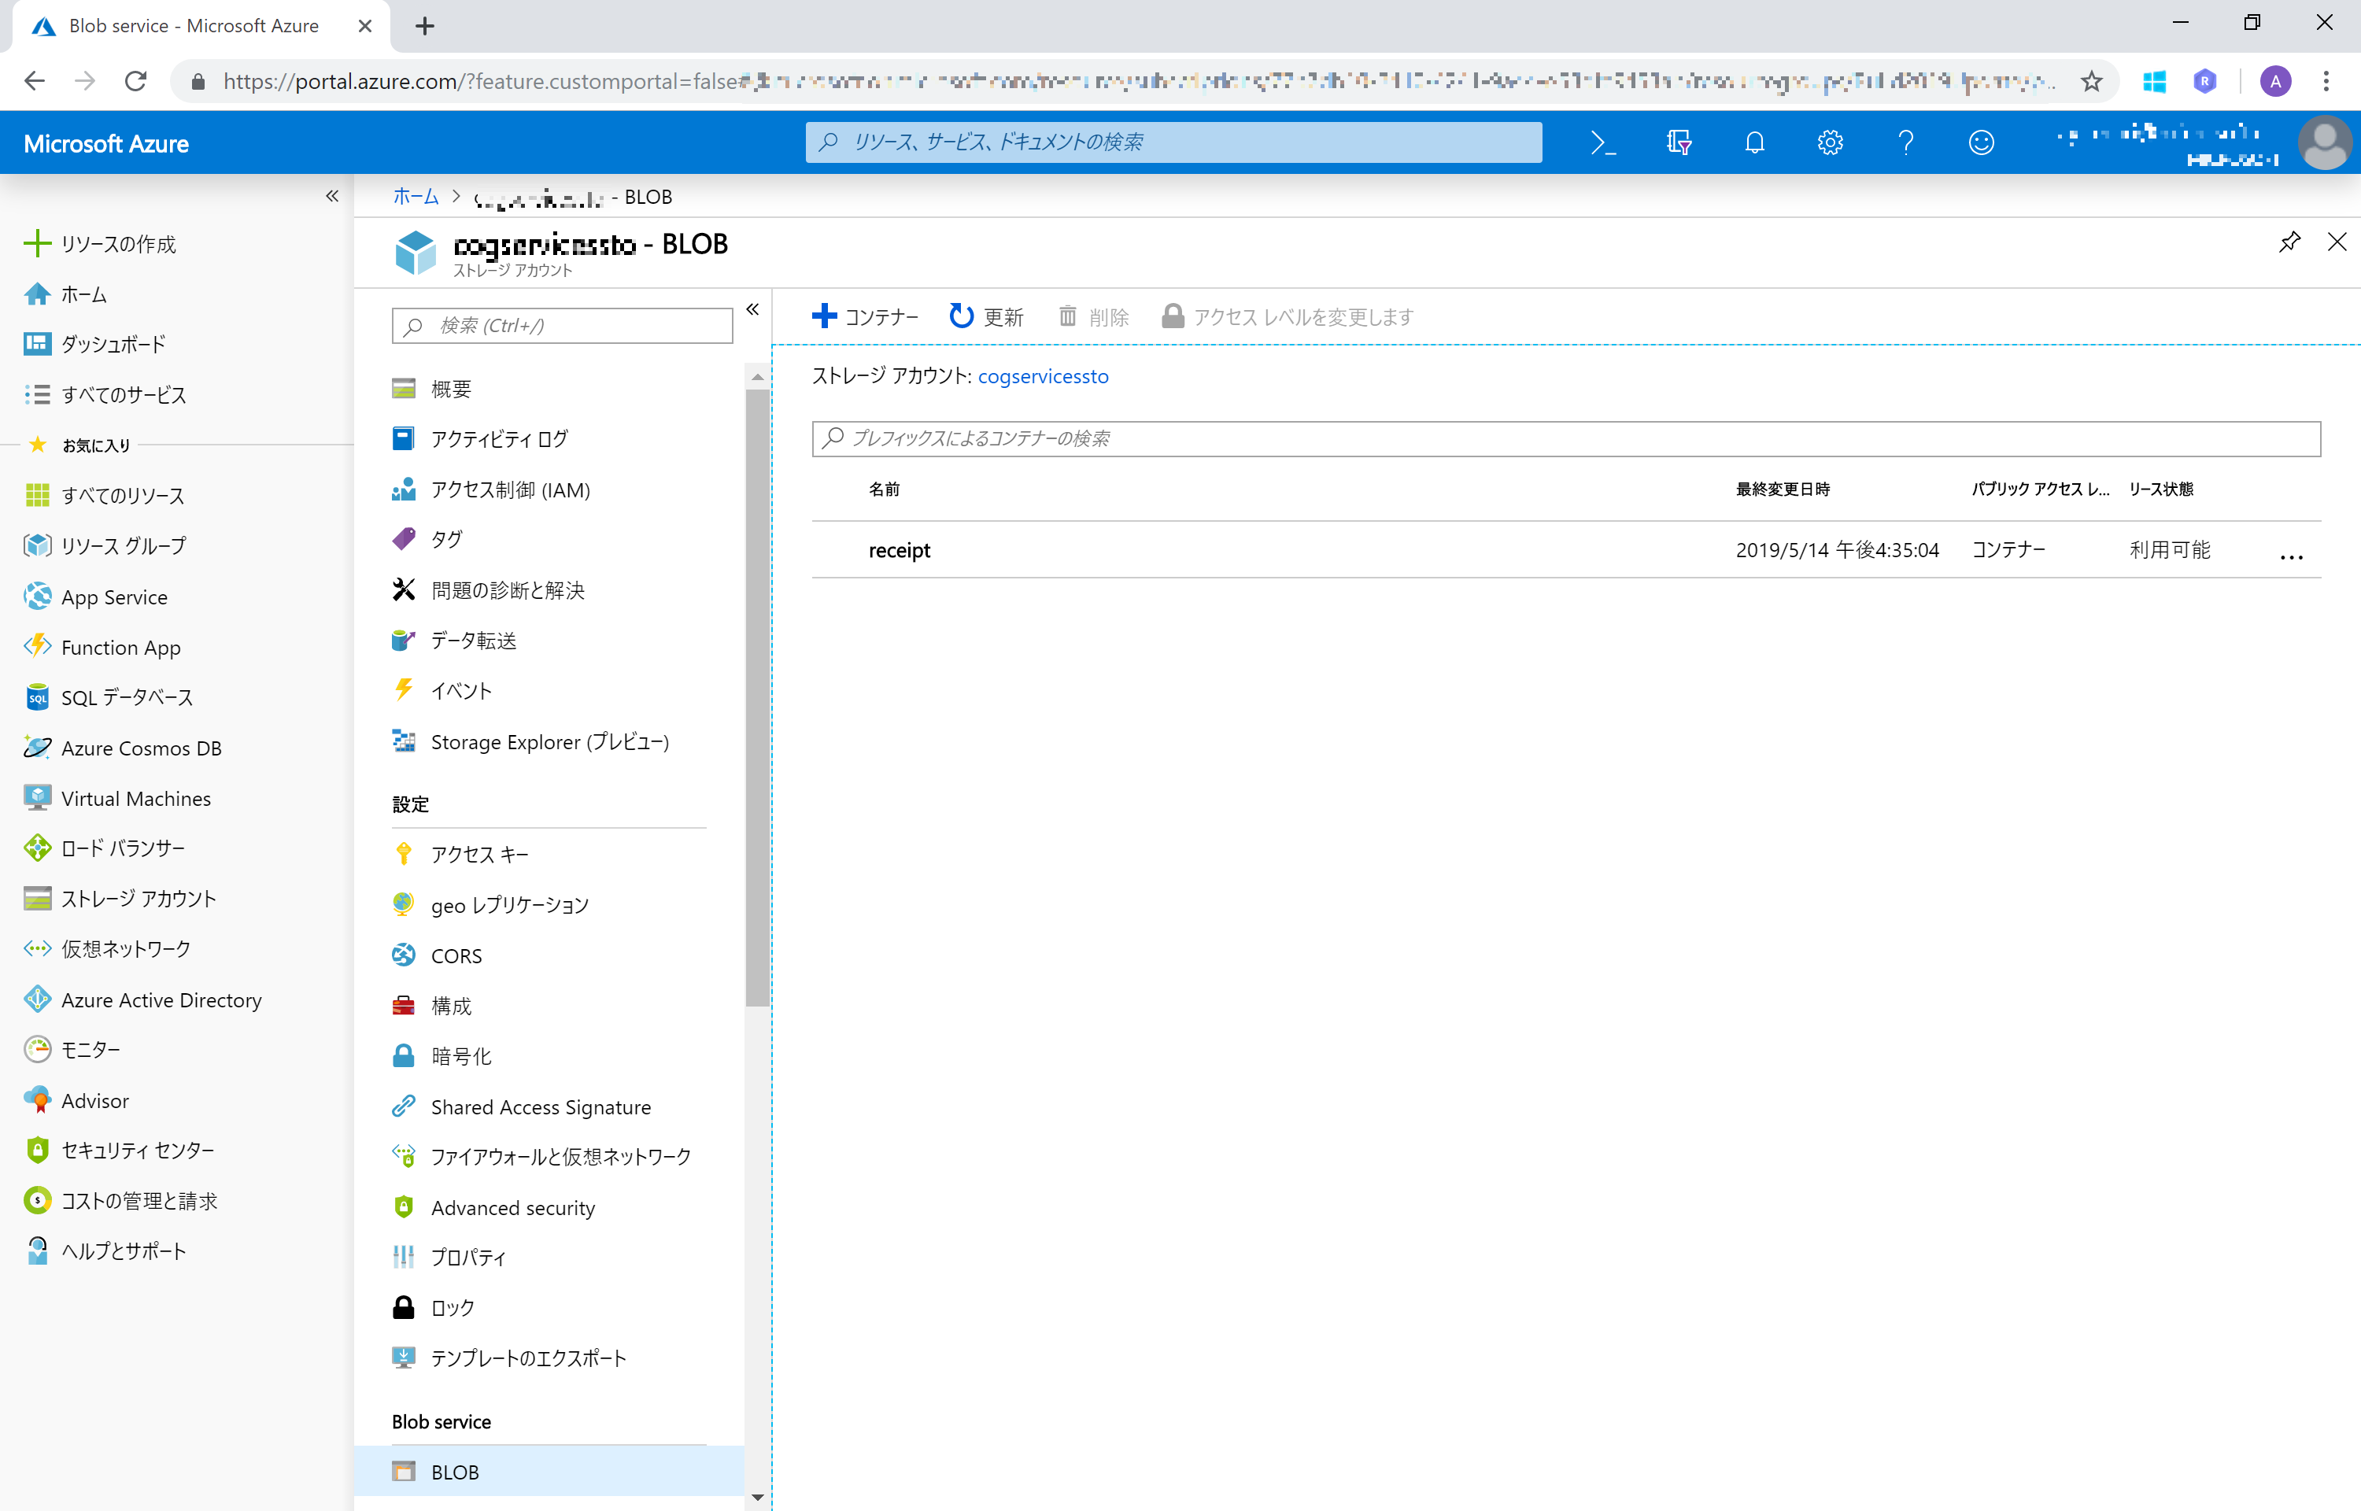This screenshot has width=2361, height=1511.
Task: Click the help question mark icon
Action: pyautogui.click(x=1905, y=143)
